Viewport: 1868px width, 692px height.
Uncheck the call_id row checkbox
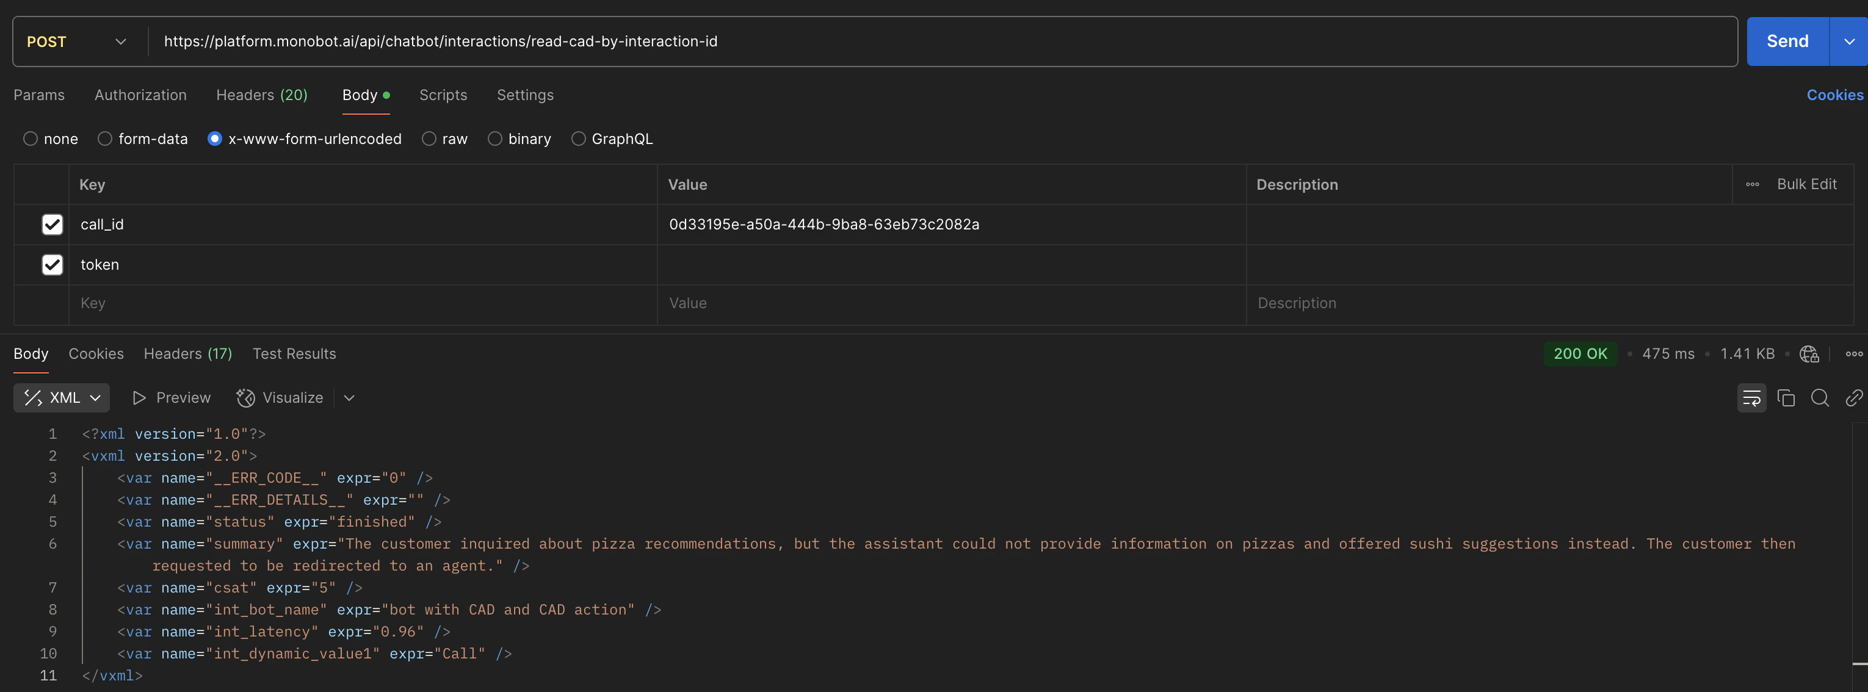pos(52,225)
